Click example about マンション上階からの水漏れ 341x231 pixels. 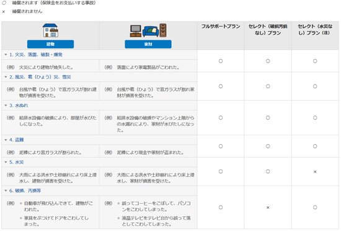(156, 124)
